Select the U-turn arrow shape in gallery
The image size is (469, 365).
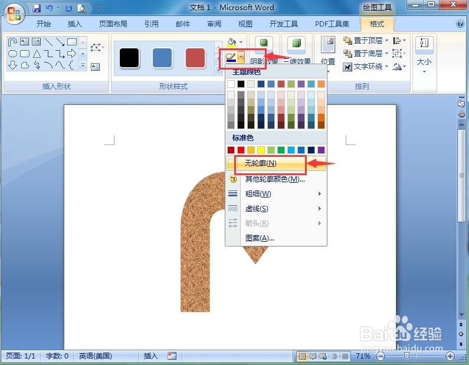tap(12, 42)
